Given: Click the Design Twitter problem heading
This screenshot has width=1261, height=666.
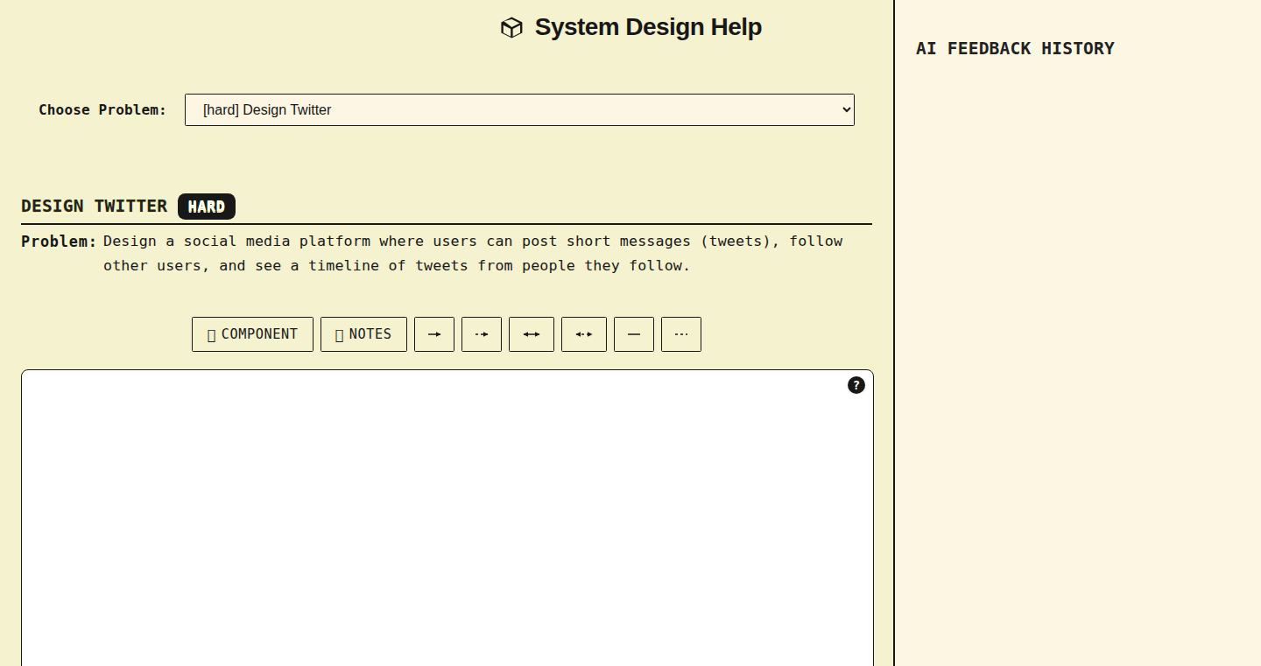Looking at the screenshot, I should click(94, 207).
